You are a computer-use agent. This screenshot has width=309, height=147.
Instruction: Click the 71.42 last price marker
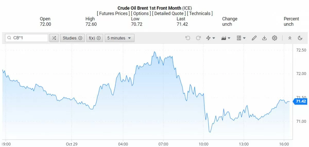[301, 101]
